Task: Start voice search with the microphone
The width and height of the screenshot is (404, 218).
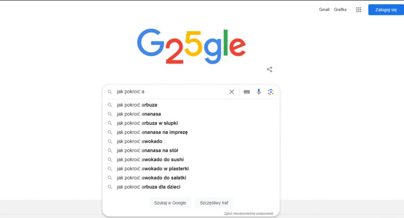Action: click(259, 91)
